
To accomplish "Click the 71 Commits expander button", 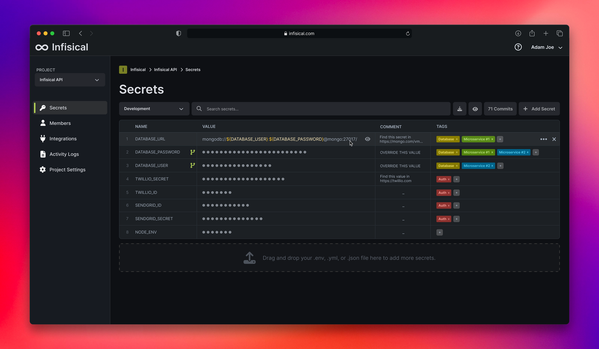I will 500,108.
